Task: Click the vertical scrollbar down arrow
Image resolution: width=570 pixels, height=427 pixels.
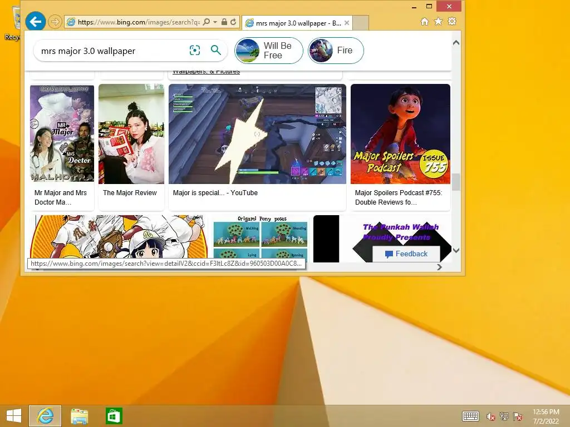Action: click(456, 250)
